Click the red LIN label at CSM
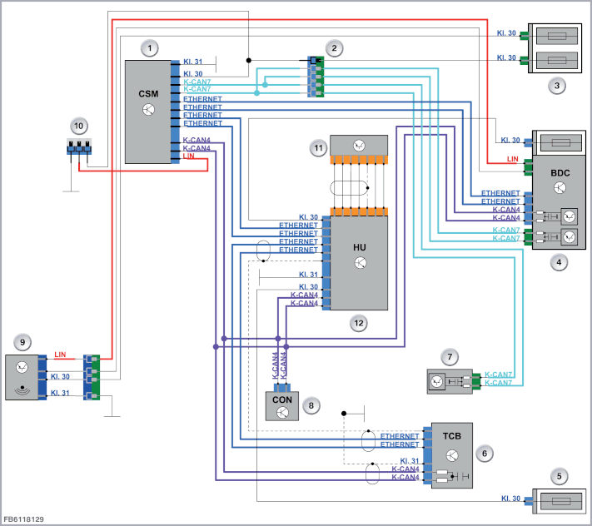 tap(189, 156)
